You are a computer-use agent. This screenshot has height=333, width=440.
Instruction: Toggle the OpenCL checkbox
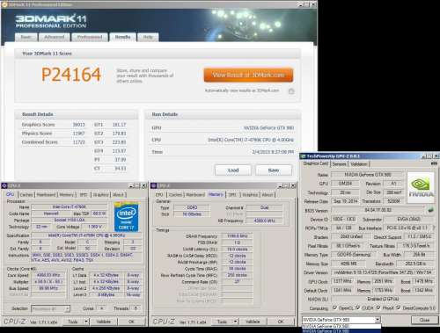[334, 308]
